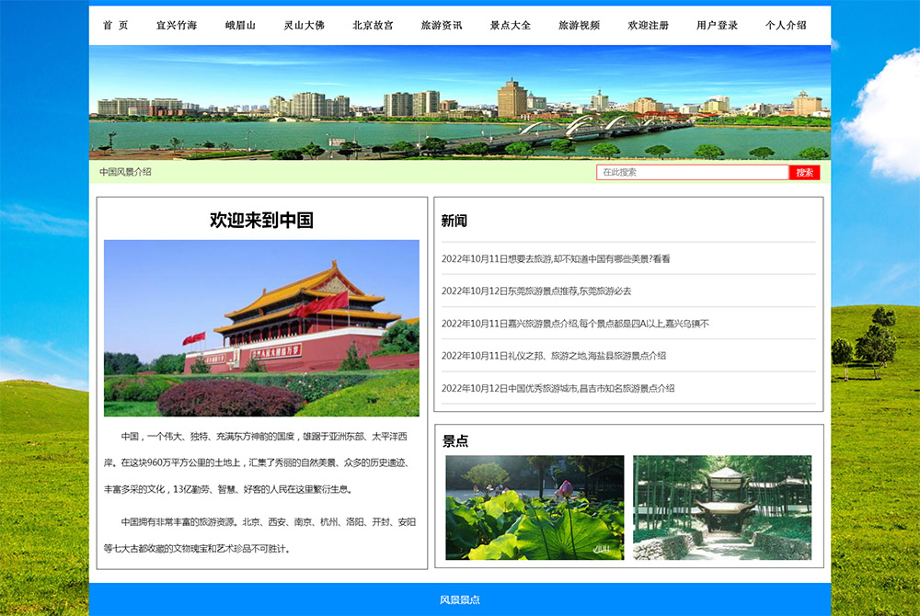Open the 欢迎注册 registration link
This screenshot has height=616, width=920.
(x=649, y=25)
